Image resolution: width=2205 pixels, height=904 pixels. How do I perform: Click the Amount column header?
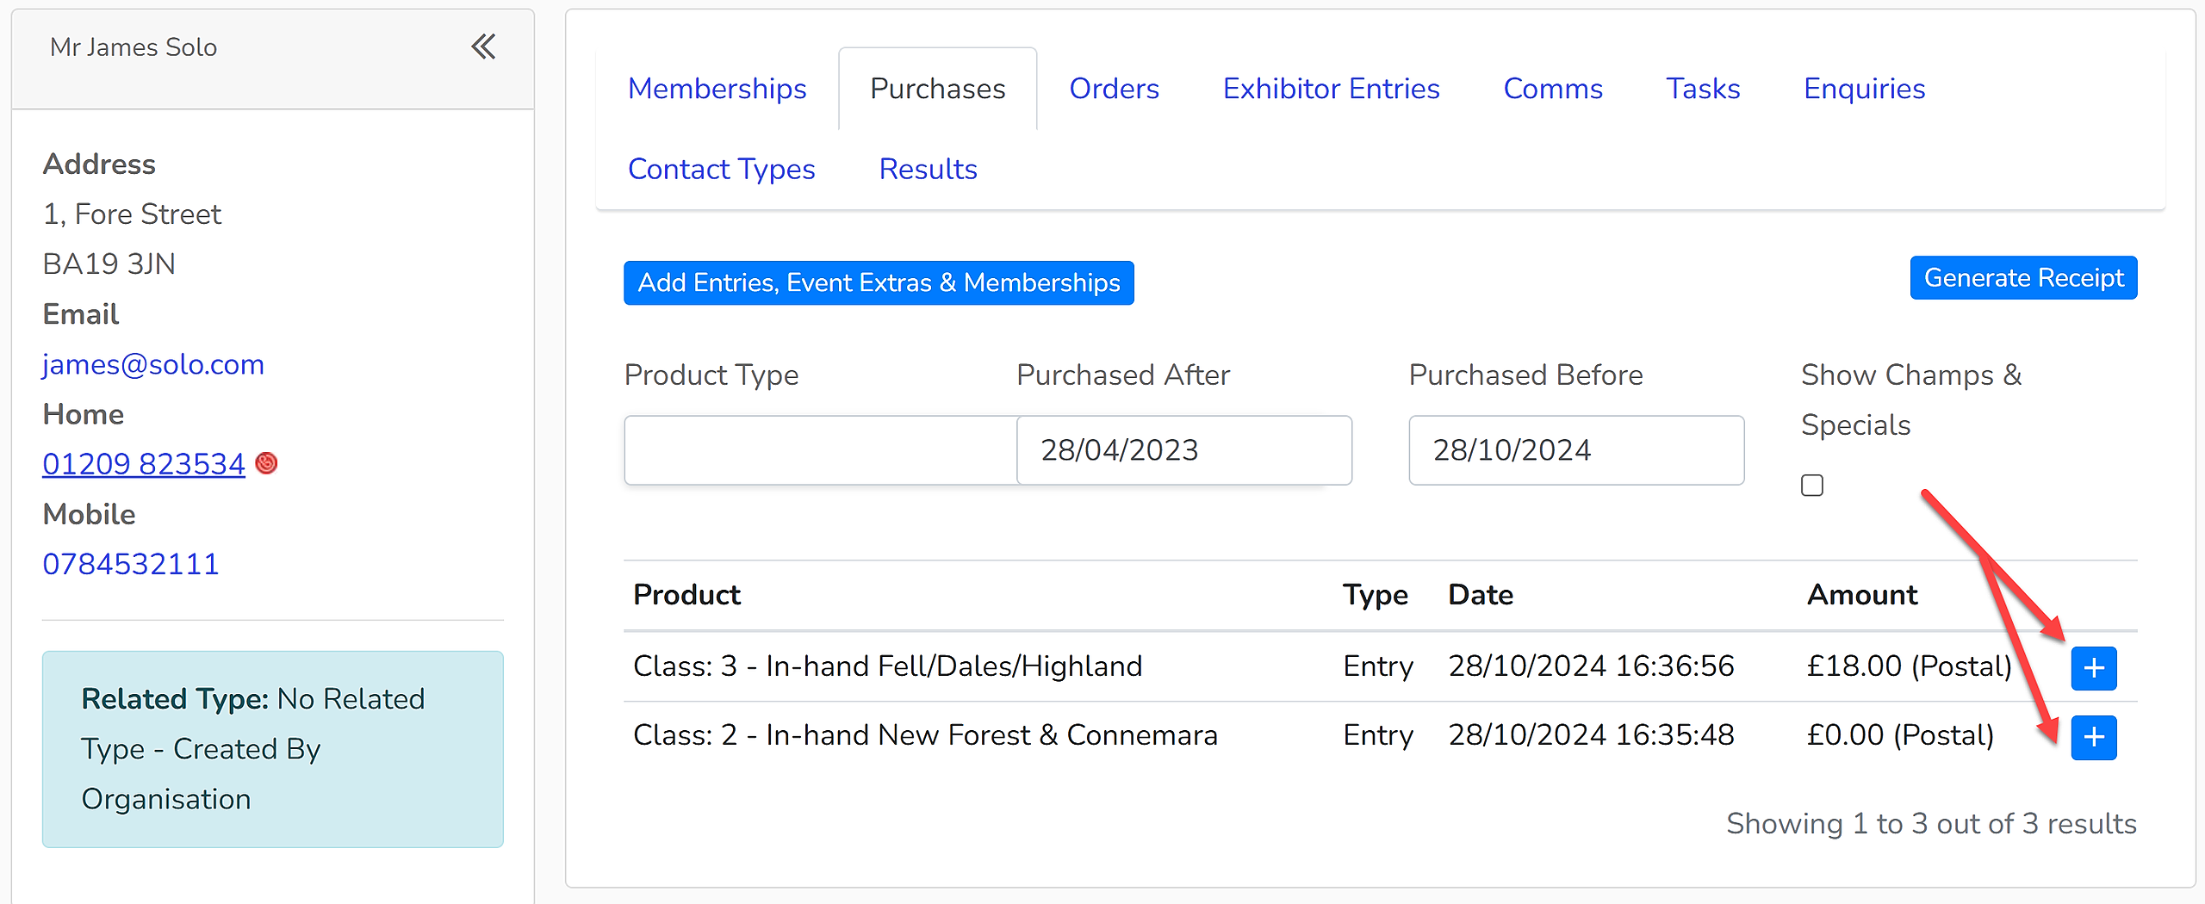1862,595
